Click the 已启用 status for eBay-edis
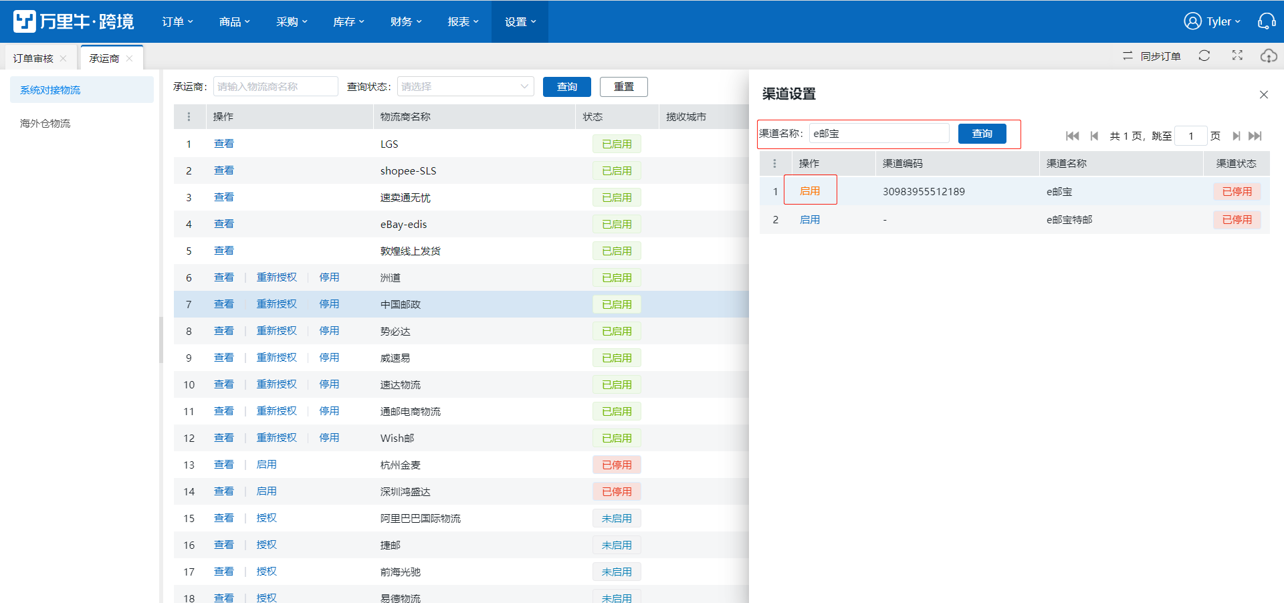1284x603 pixels. 617,224
